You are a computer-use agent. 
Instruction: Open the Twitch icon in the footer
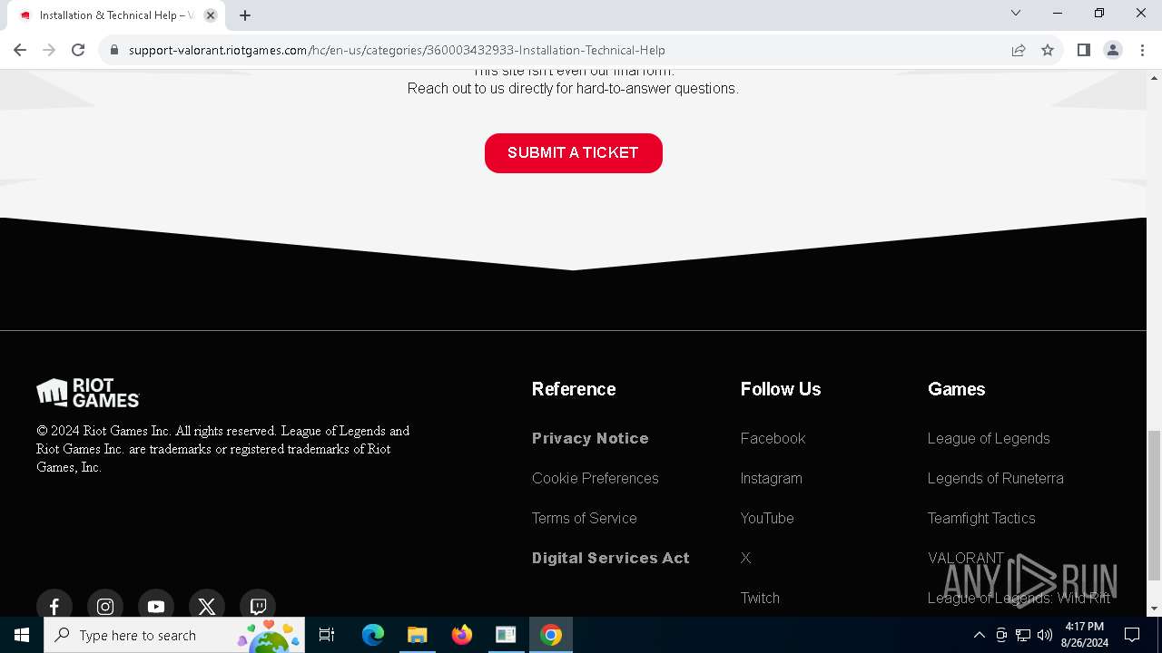(x=258, y=606)
